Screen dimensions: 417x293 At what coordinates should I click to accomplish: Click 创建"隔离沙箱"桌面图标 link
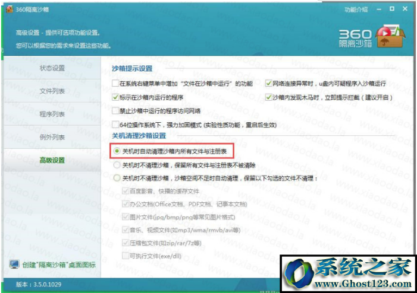coord(59,265)
